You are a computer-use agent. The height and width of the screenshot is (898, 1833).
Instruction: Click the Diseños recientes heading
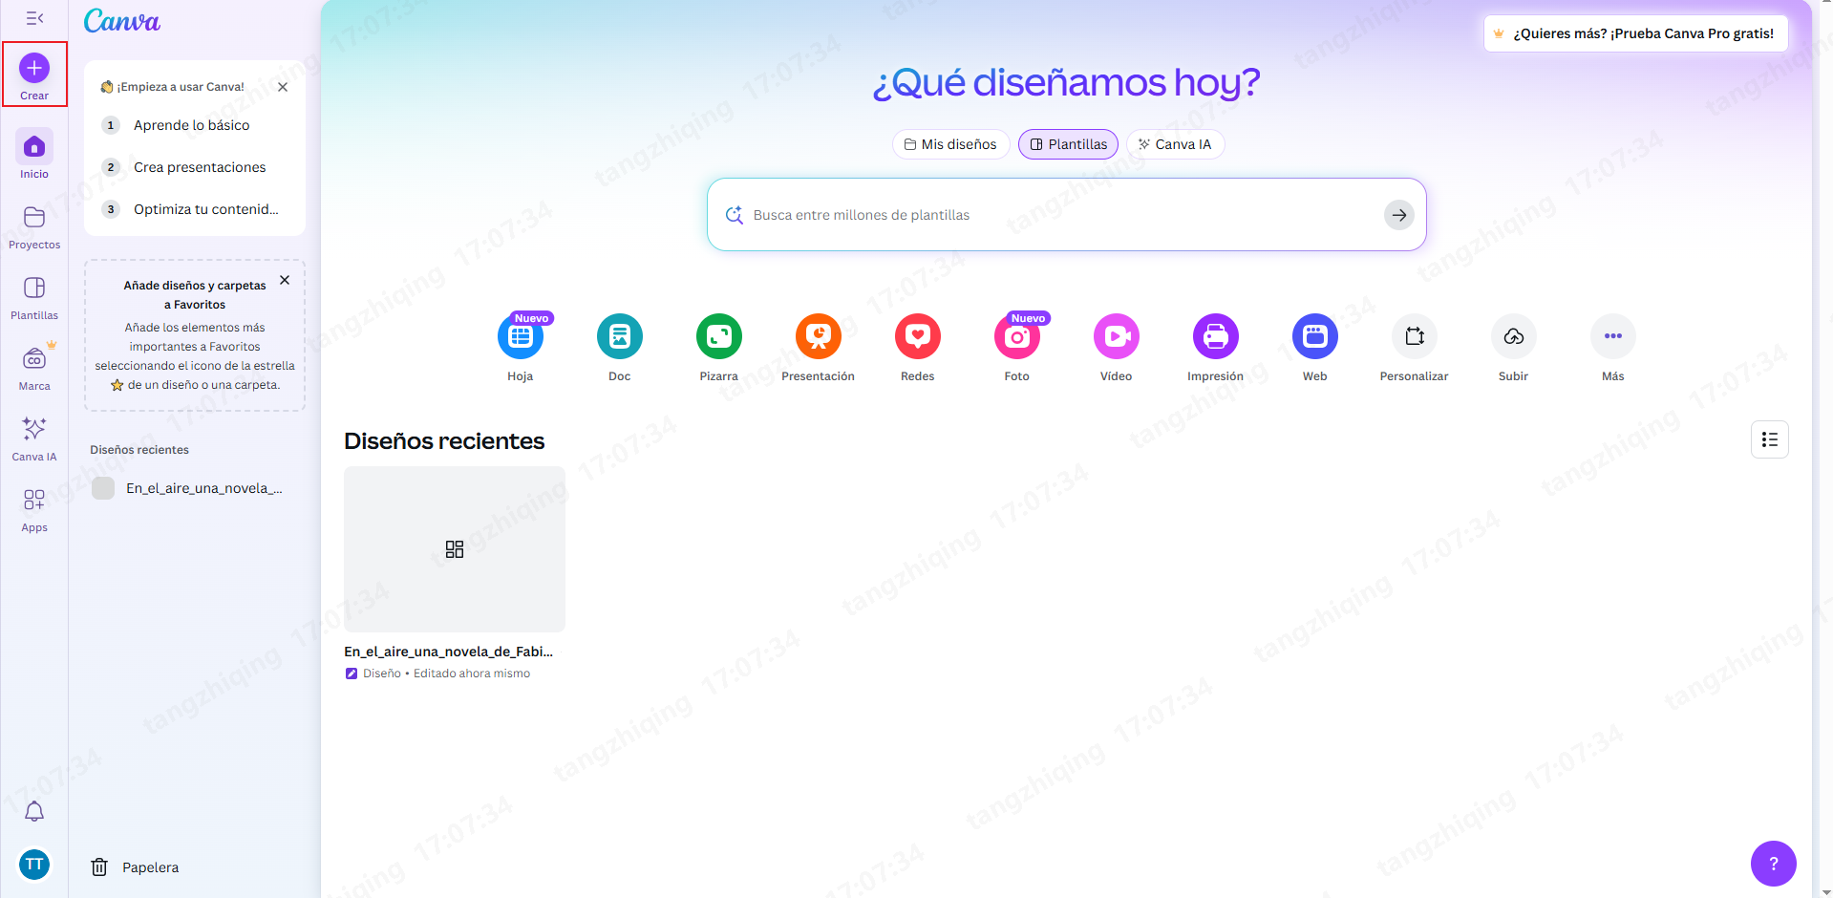(x=444, y=440)
